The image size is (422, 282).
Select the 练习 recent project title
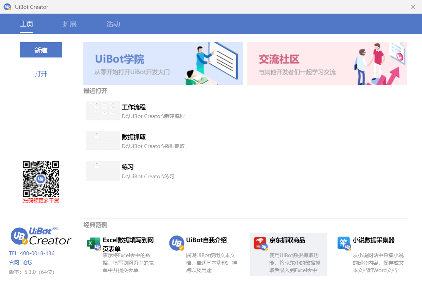point(128,167)
